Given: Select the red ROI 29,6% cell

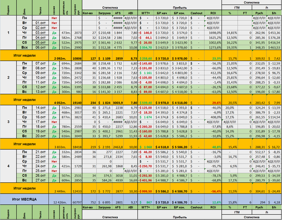Looking at the screenshot, I should pos(213,100).
